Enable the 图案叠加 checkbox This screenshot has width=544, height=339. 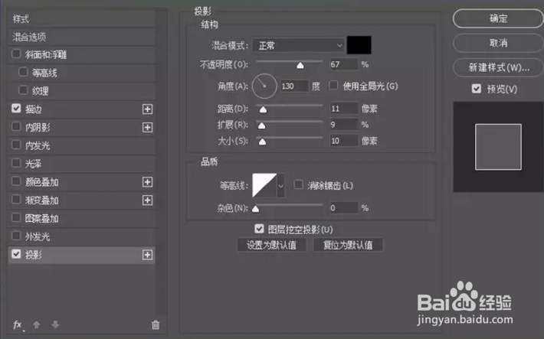point(16,217)
